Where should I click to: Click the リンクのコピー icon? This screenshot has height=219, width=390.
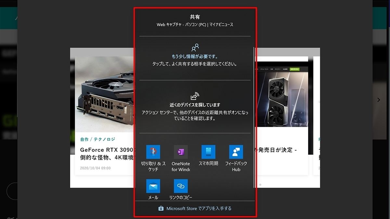click(181, 186)
